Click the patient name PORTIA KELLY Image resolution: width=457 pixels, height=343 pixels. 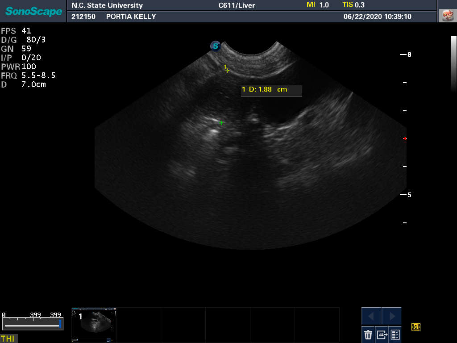point(131,17)
